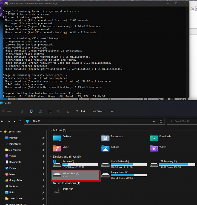Click the Command Prompt title bar icon
Screen dimensions: 197x205
(x=6, y=4)
